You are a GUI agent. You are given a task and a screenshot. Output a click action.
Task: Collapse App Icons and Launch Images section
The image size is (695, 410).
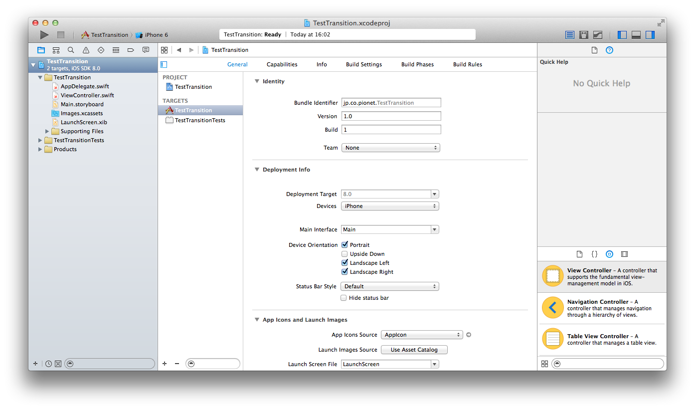(257, 320)
